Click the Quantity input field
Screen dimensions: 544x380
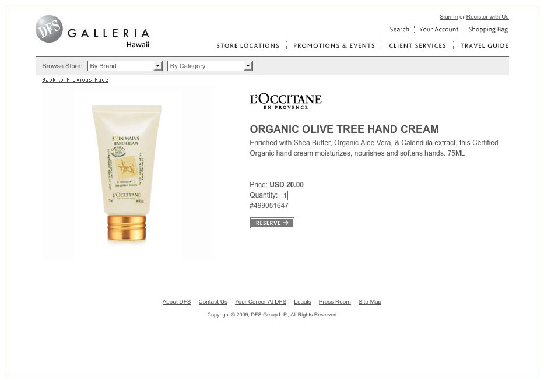click(x=284, y=195)
